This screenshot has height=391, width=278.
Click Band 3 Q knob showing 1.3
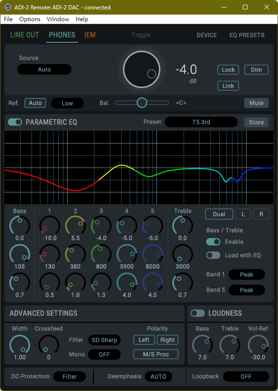point(101,282)
